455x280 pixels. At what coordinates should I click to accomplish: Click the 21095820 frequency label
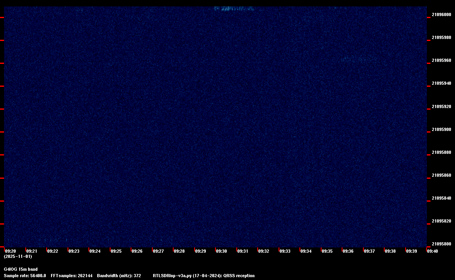(x=441, y=221)
